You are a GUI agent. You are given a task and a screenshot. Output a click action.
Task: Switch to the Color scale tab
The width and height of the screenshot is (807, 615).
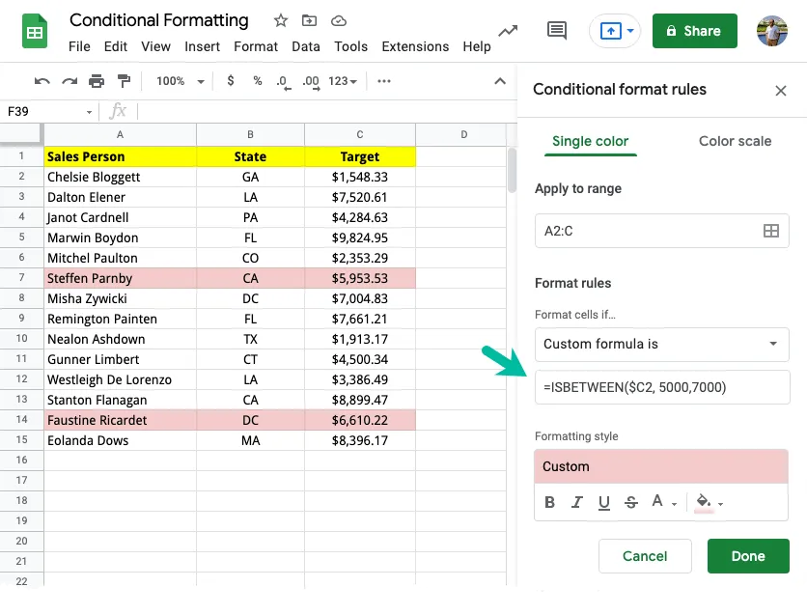tap(735, 141)
